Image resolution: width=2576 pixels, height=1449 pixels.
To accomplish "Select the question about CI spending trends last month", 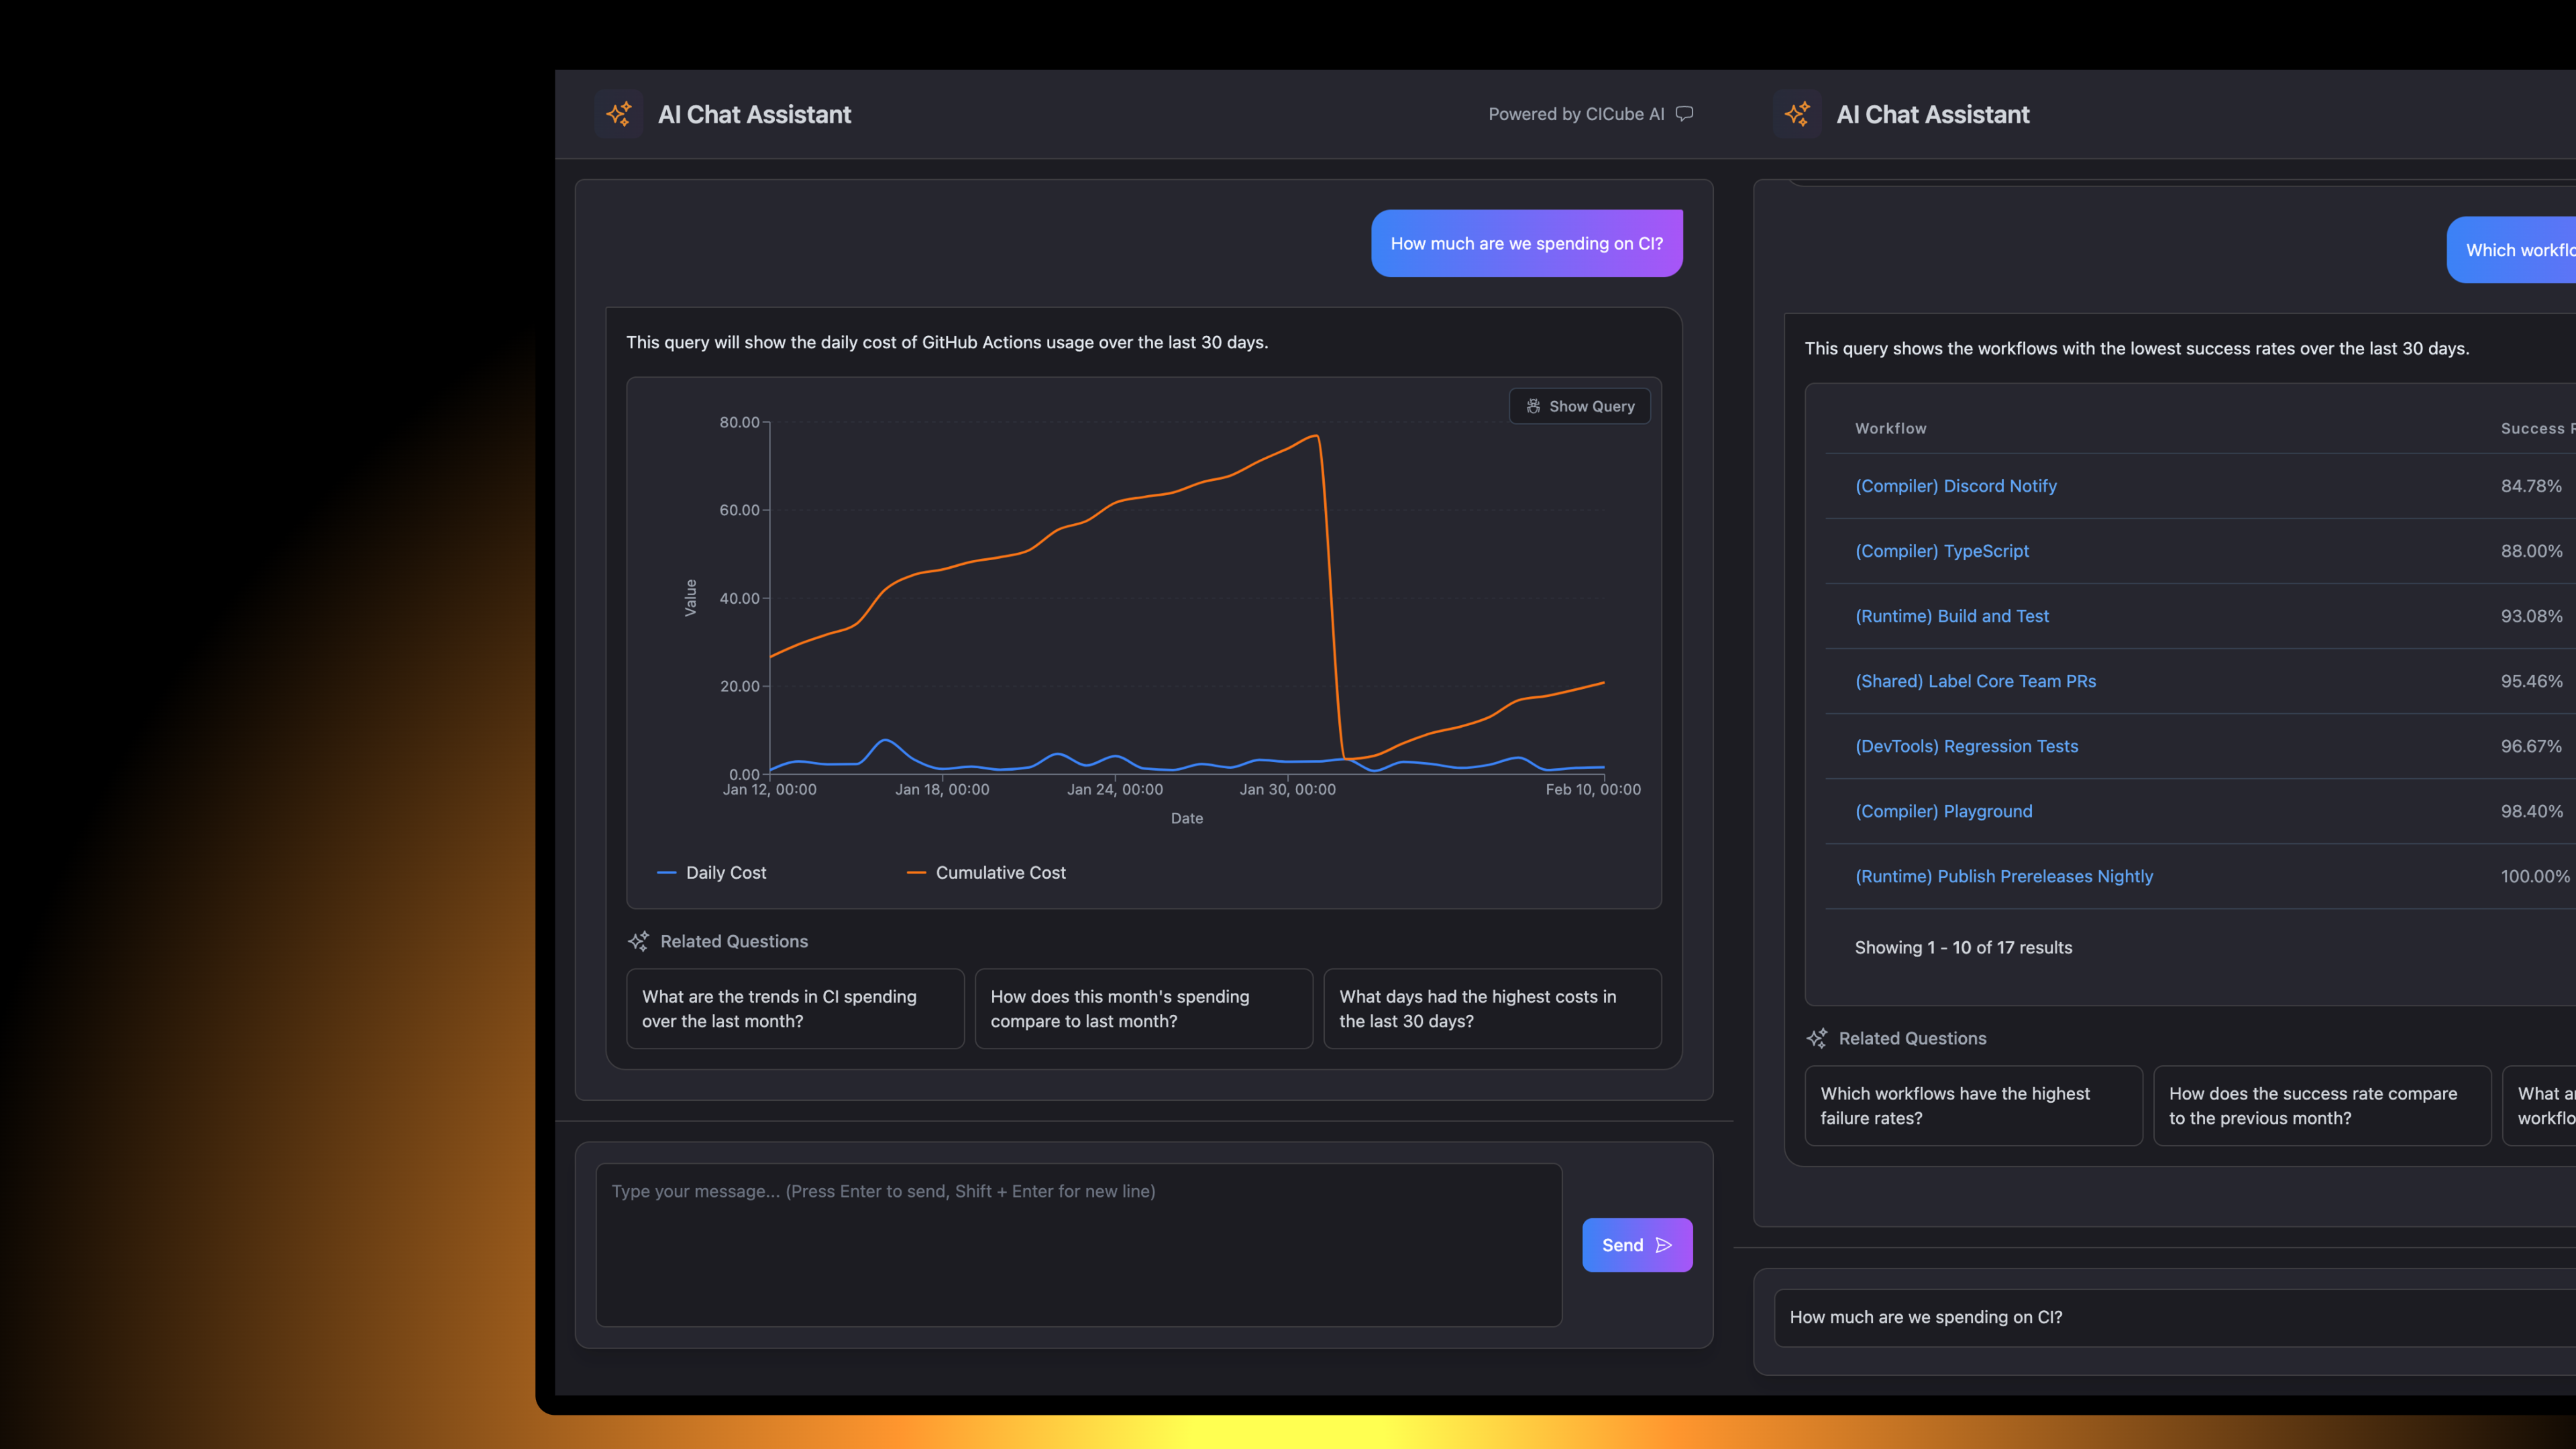I will pyautogui.click(x=794, y=1009).
